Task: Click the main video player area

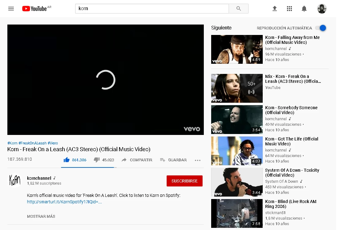Action: [x=106, y=80]
